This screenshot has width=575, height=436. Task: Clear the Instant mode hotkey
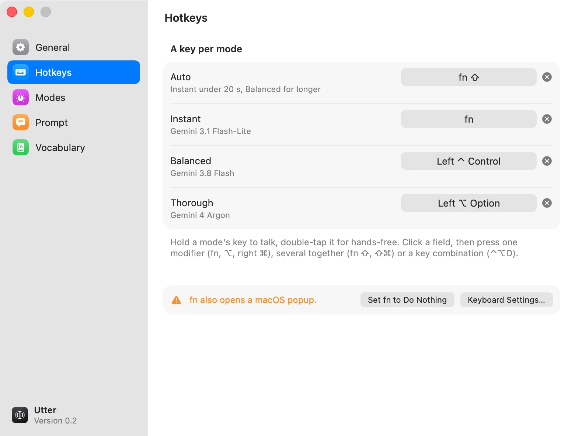click(x=547, y=119)
